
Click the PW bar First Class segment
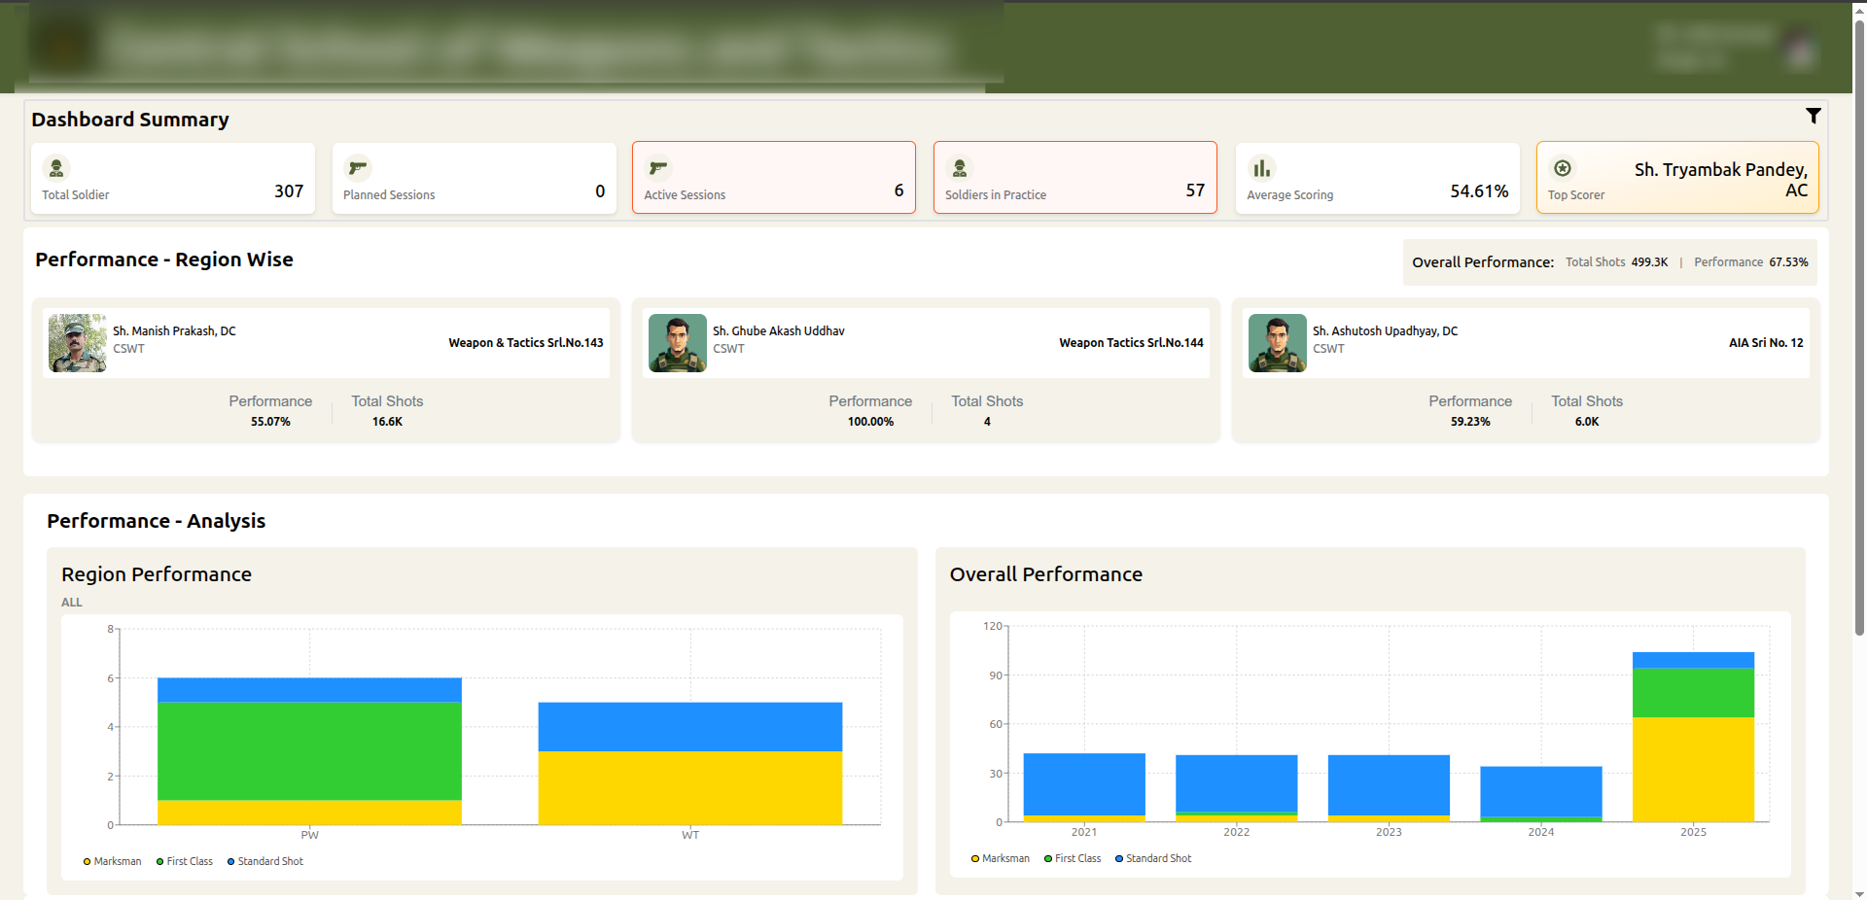tap(309, 750)
